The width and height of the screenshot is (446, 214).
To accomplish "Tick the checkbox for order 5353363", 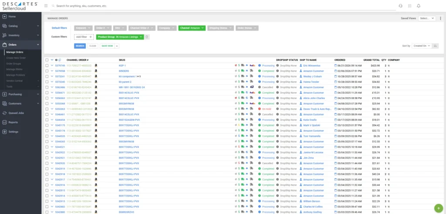I will [x=47, y=109].
